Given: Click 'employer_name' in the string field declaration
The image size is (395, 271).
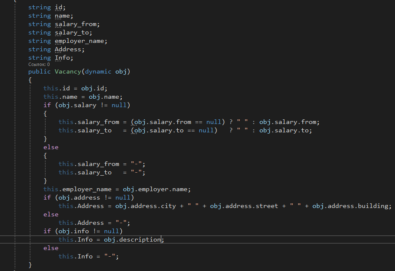Looking at the screenshot, I should click(79, 41).
